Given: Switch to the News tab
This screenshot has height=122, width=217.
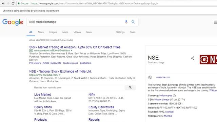Looking at the screenshot, I should pos(41,32).
